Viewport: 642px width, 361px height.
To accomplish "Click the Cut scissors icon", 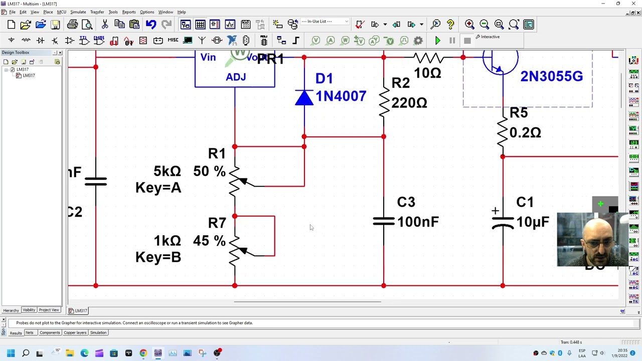I will 105,25.
